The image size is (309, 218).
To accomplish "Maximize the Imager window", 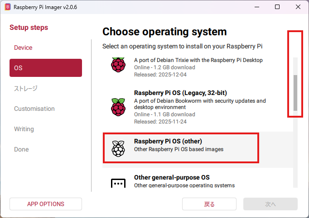I will pyautogui.click(x=277, y=7).
